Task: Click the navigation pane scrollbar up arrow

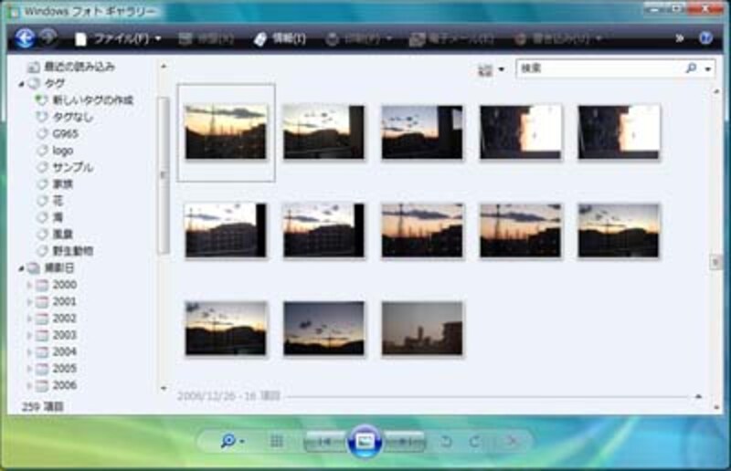Action: (x=164, y=67)
